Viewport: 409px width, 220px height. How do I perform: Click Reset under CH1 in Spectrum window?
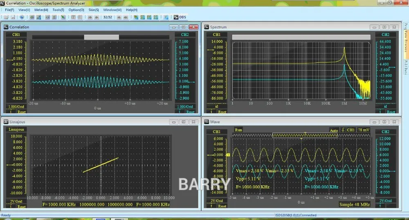point(222,112)
